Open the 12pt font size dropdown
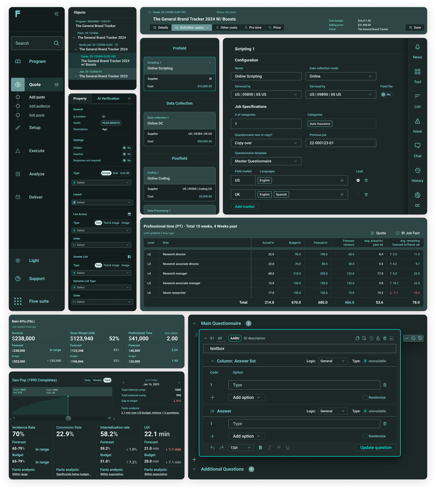Viewport: 436px width, 490px height. click(241, 447)
